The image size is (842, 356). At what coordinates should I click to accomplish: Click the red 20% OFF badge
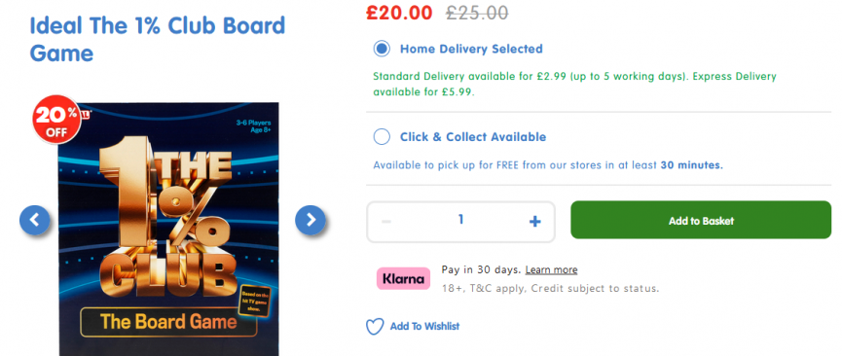coord(56,120)
